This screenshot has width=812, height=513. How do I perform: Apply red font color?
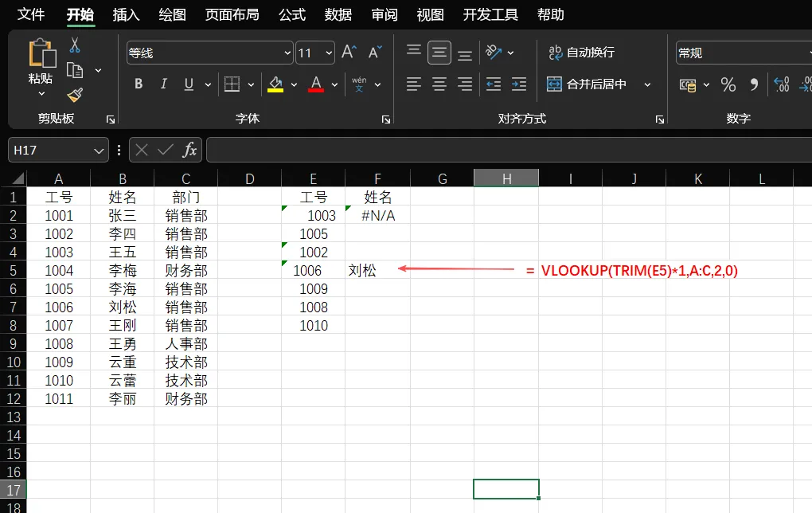[316, 84]
